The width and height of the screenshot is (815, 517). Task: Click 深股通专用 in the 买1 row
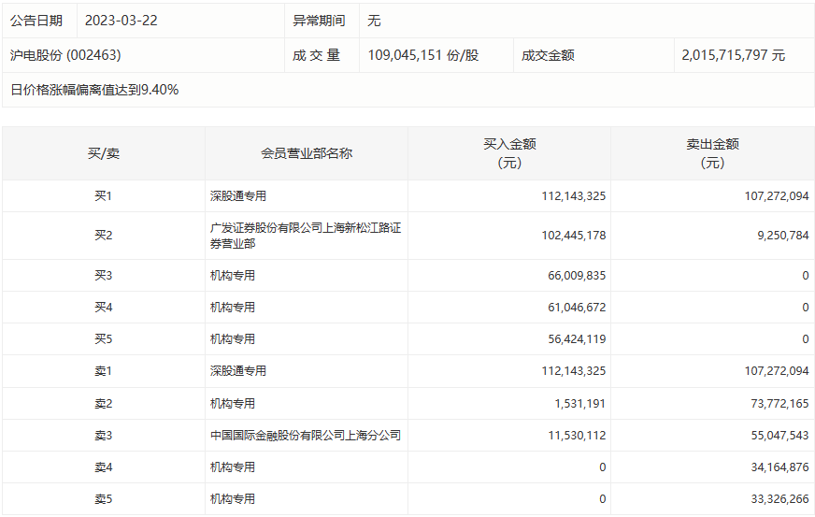point(238,196)
